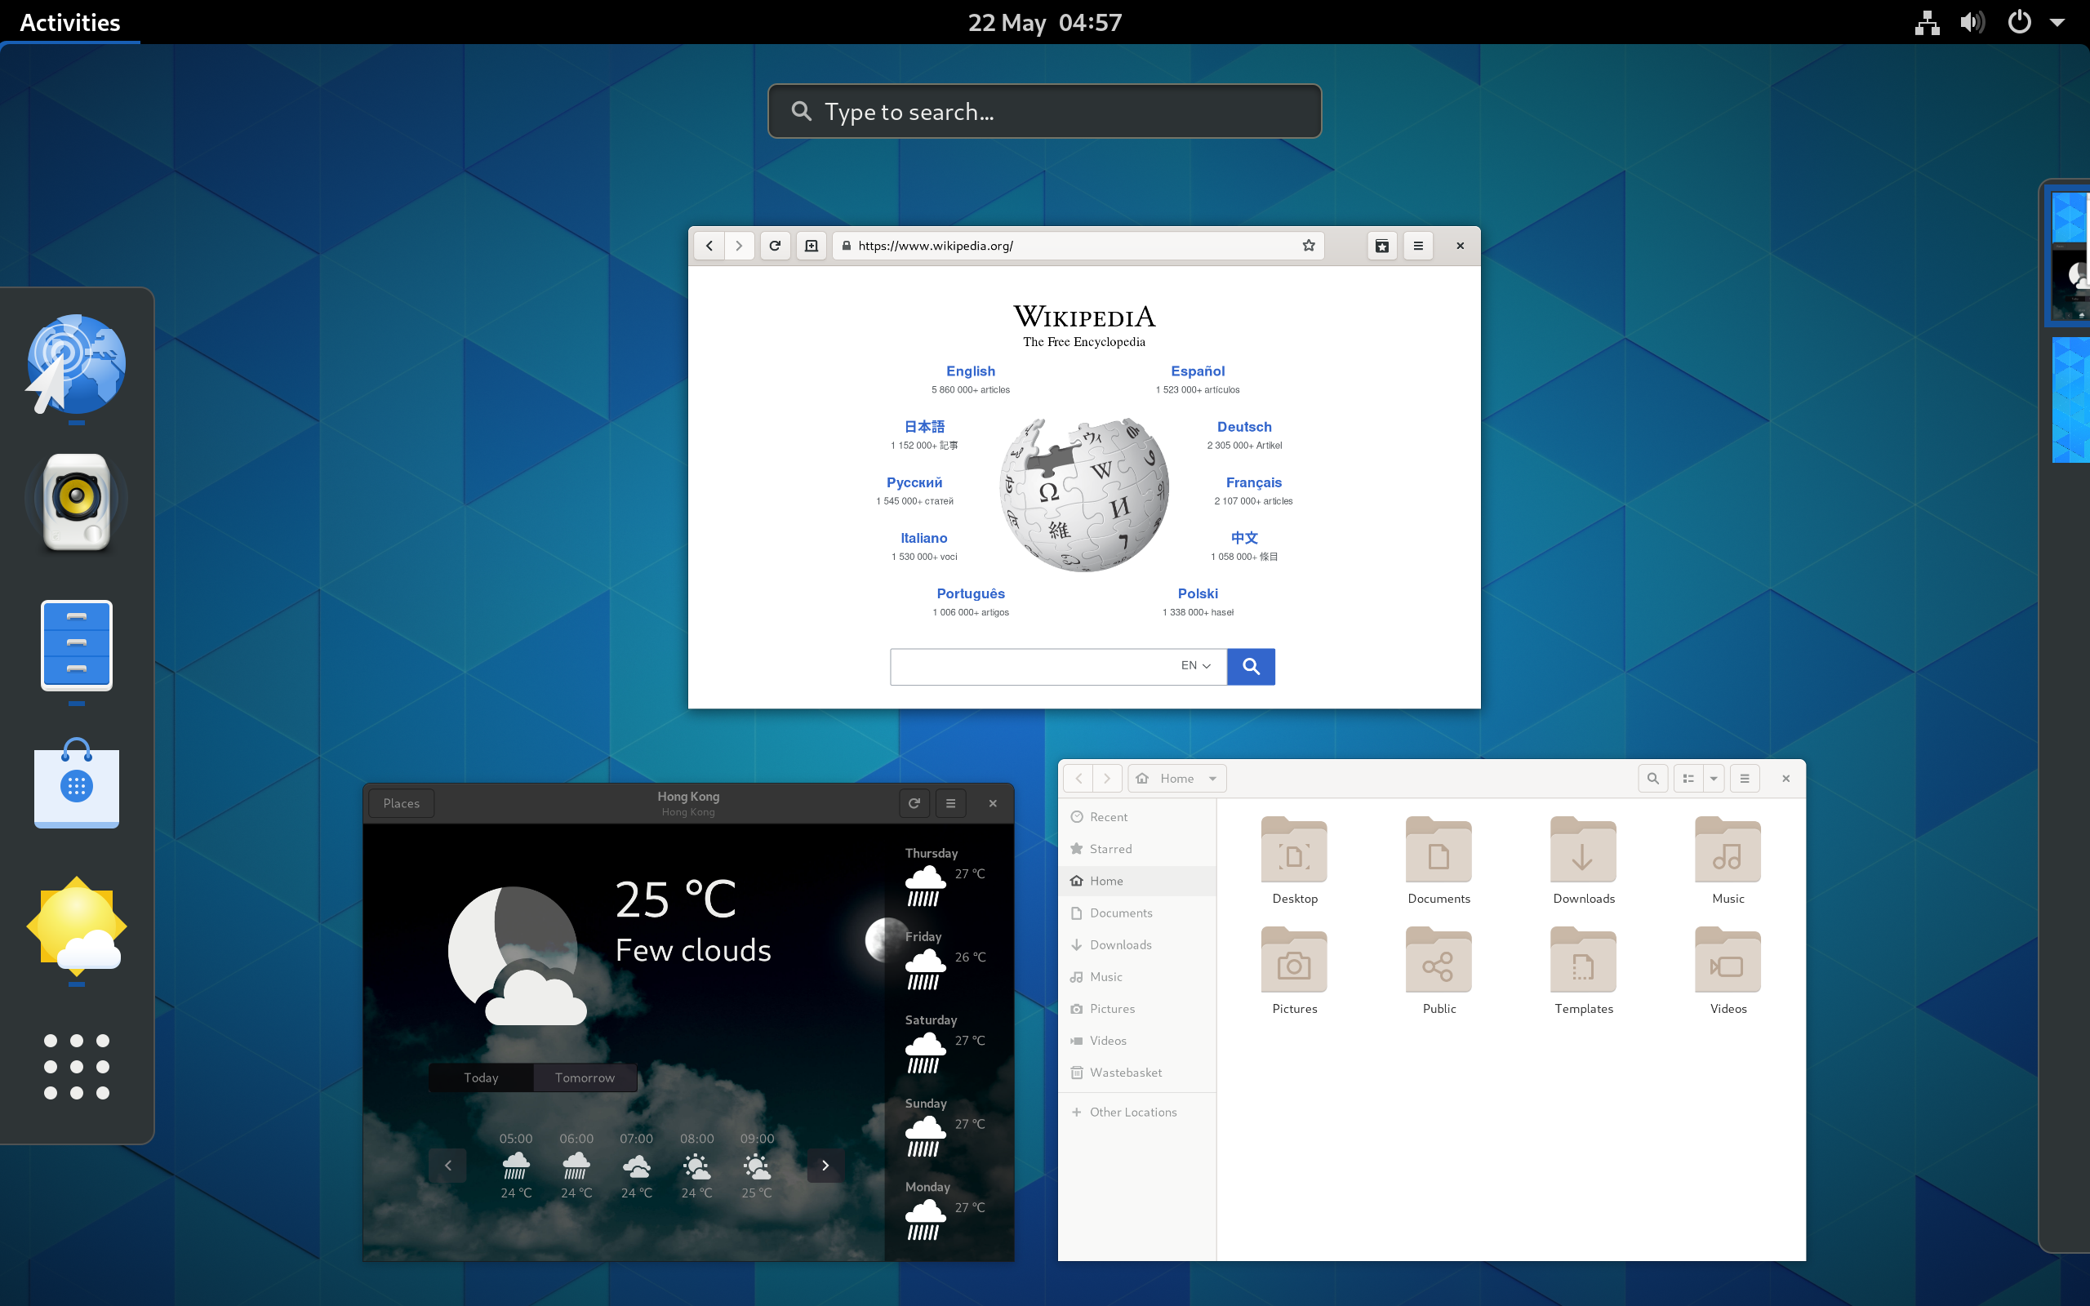Launch Software shopping bag icon
This screenshot has height=1306, width=2090.
tap(77, 784)
